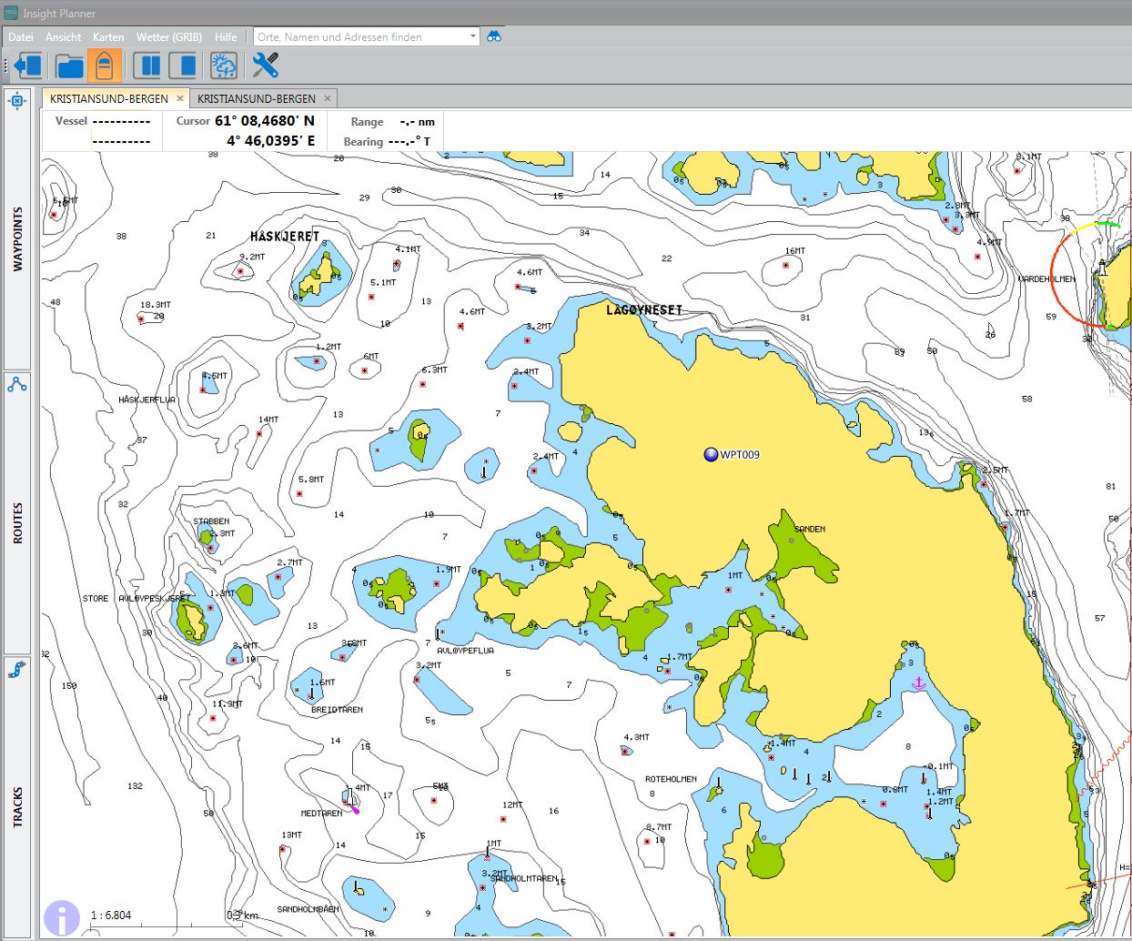
Task: Expand the search field dropdown arrow
Action: (472, 36)
